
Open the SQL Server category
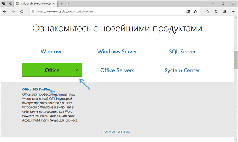coord(182,52)
